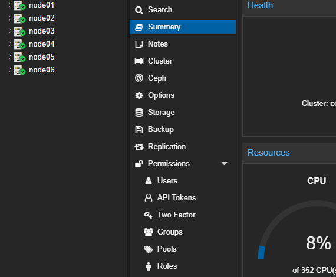The height and width of the screenshot is (277, 336).
Task: Click the Permissions unlock icon
Action: [x=139, y=163]
